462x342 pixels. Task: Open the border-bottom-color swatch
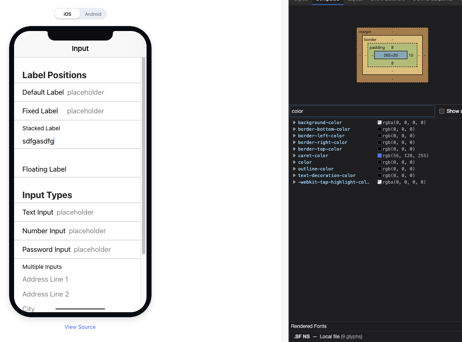(380, 129)
